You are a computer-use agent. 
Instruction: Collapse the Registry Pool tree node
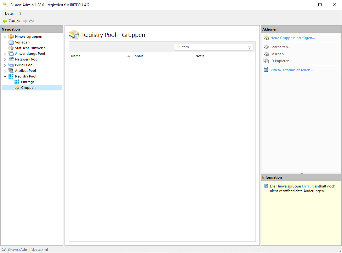point(5,76)
